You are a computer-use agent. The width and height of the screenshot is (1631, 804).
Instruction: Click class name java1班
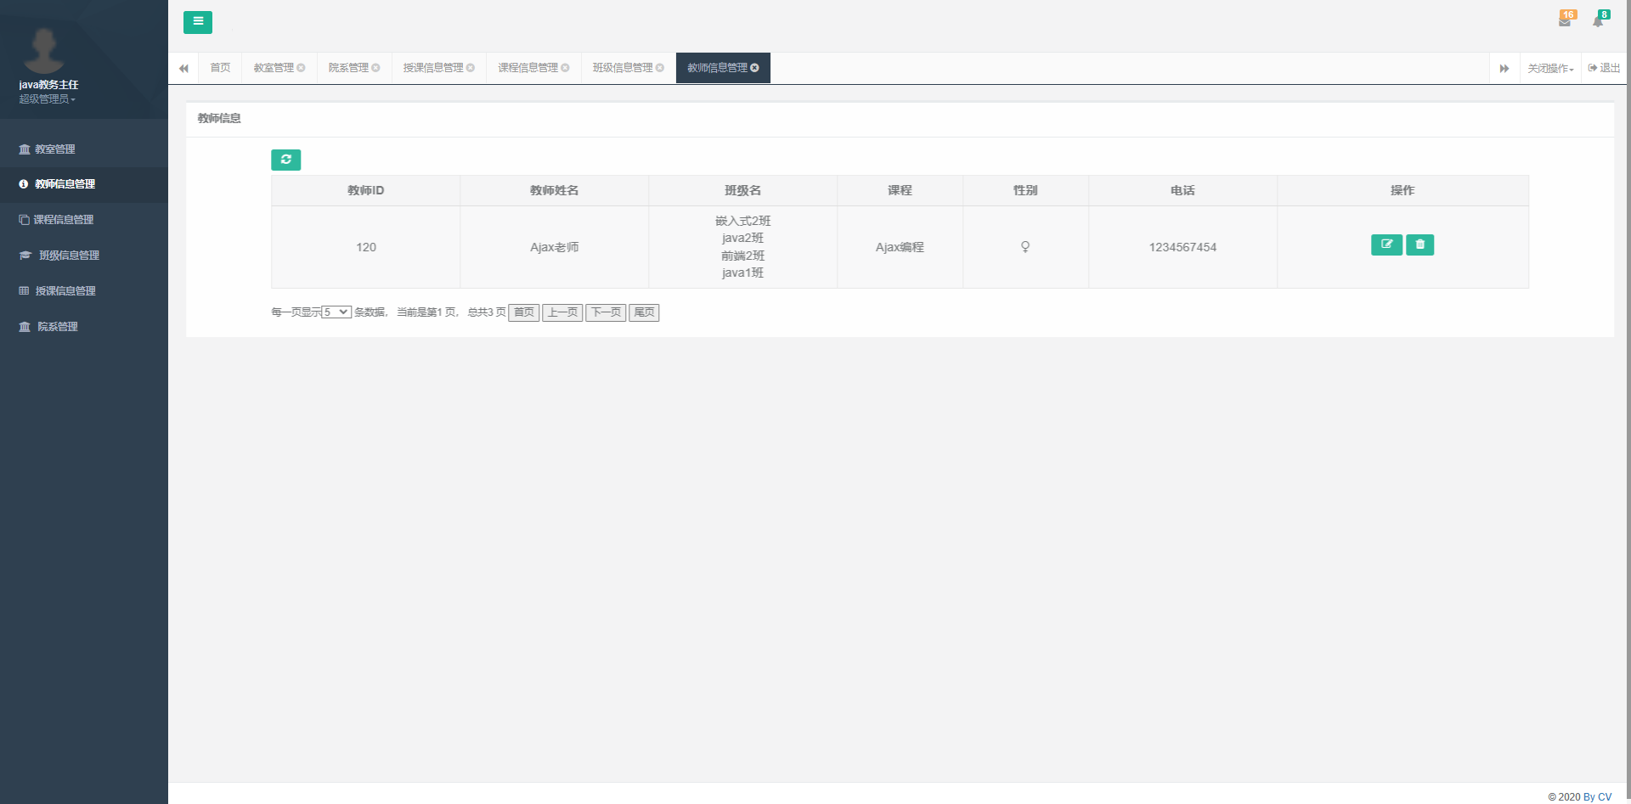click(743, 273)
